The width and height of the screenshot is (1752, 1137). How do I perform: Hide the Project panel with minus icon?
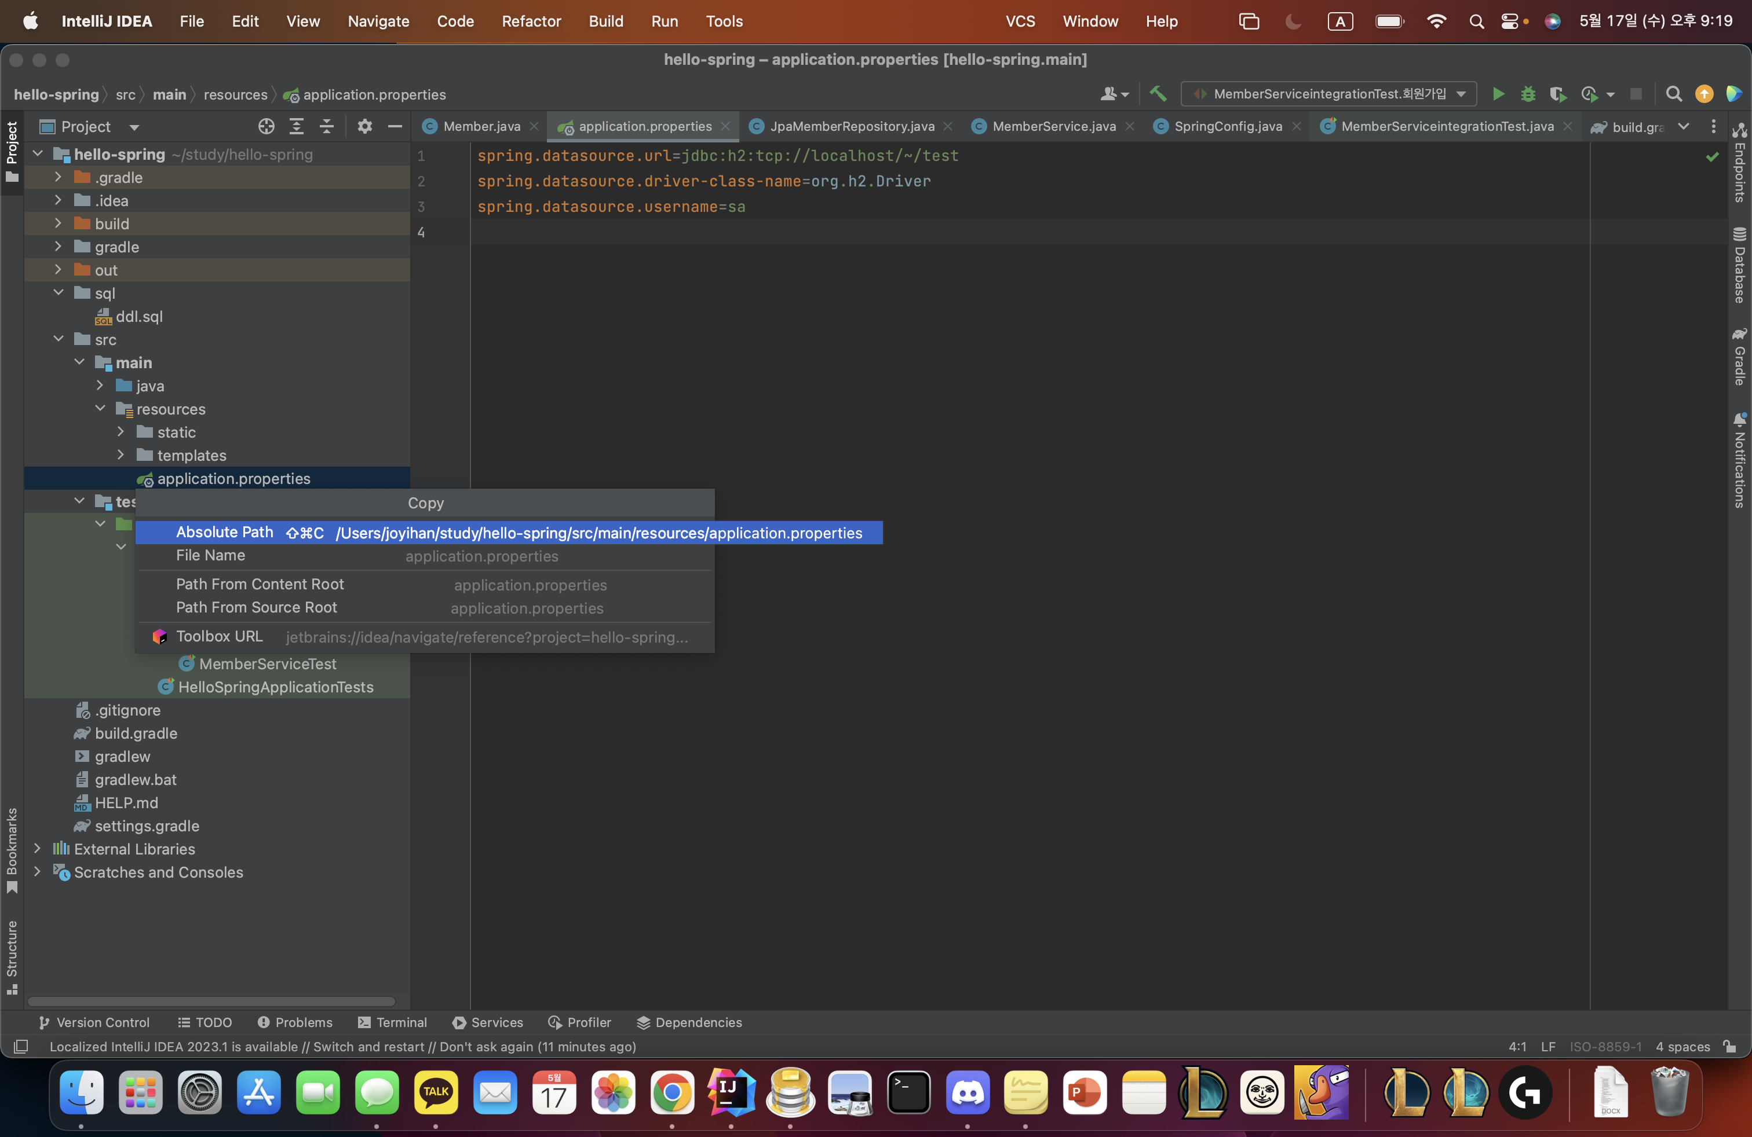[395, 127]
